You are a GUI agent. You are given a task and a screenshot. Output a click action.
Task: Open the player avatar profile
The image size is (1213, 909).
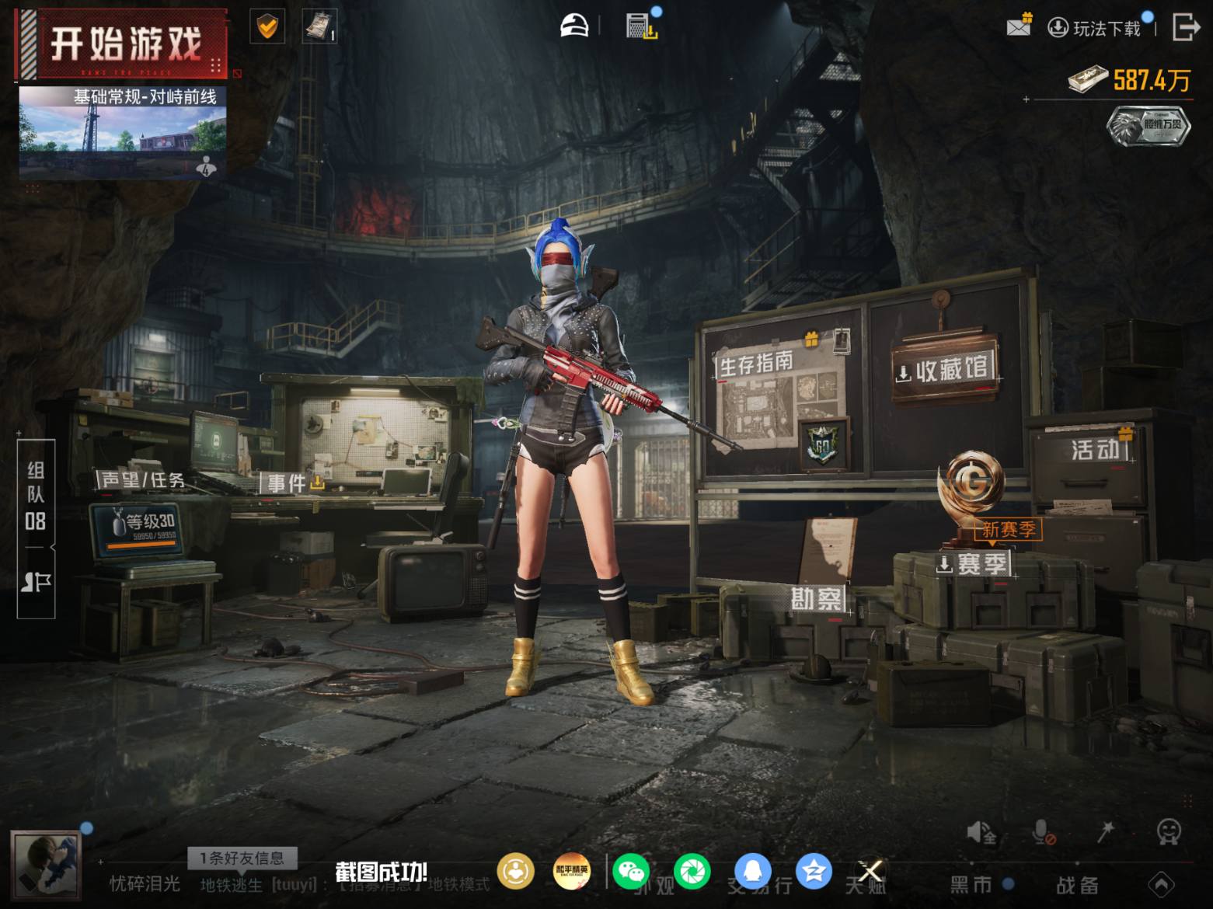[45, 864]
